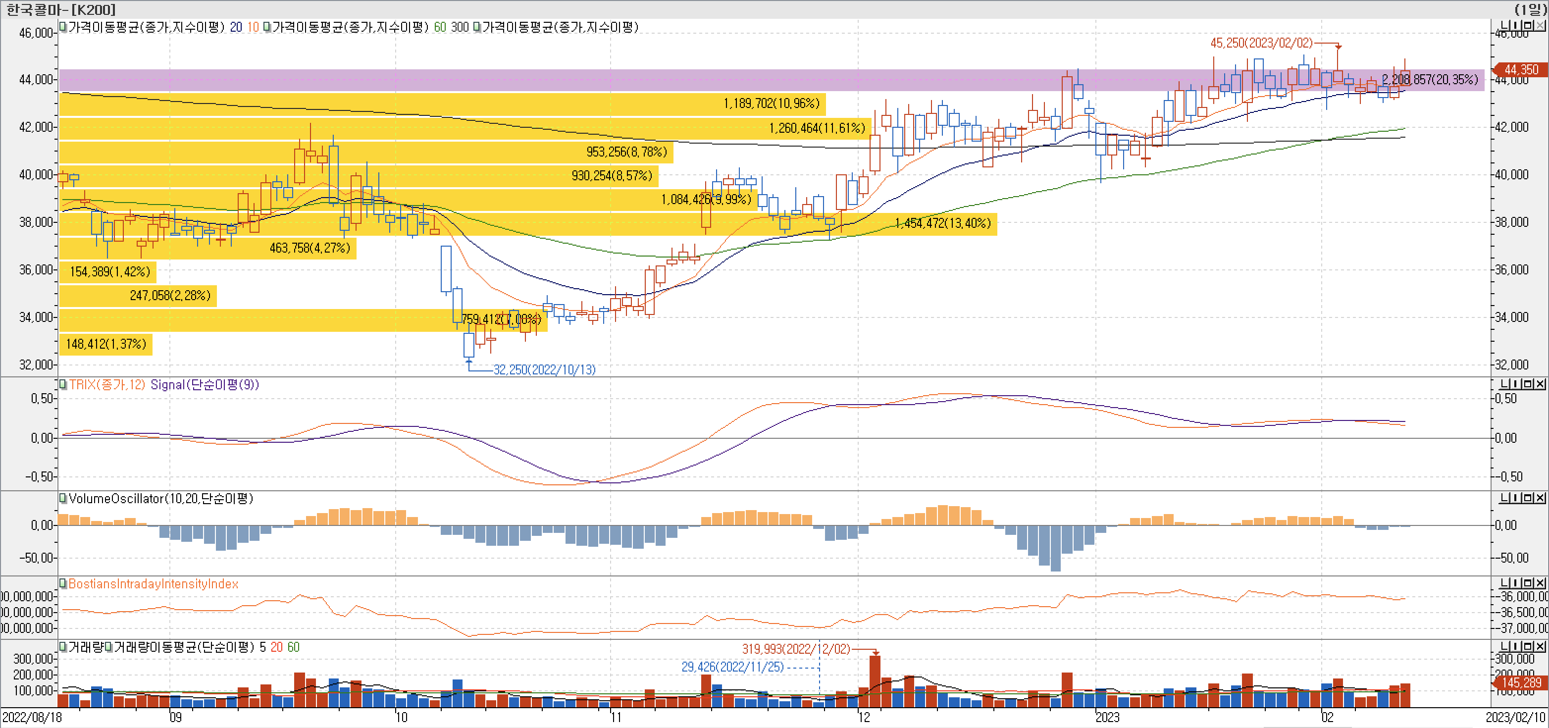Toggle the green marker beside BostiansIntradayIntensityIndex label
Viewport: 1549px width, 728px height.
(x=63, y=584)
